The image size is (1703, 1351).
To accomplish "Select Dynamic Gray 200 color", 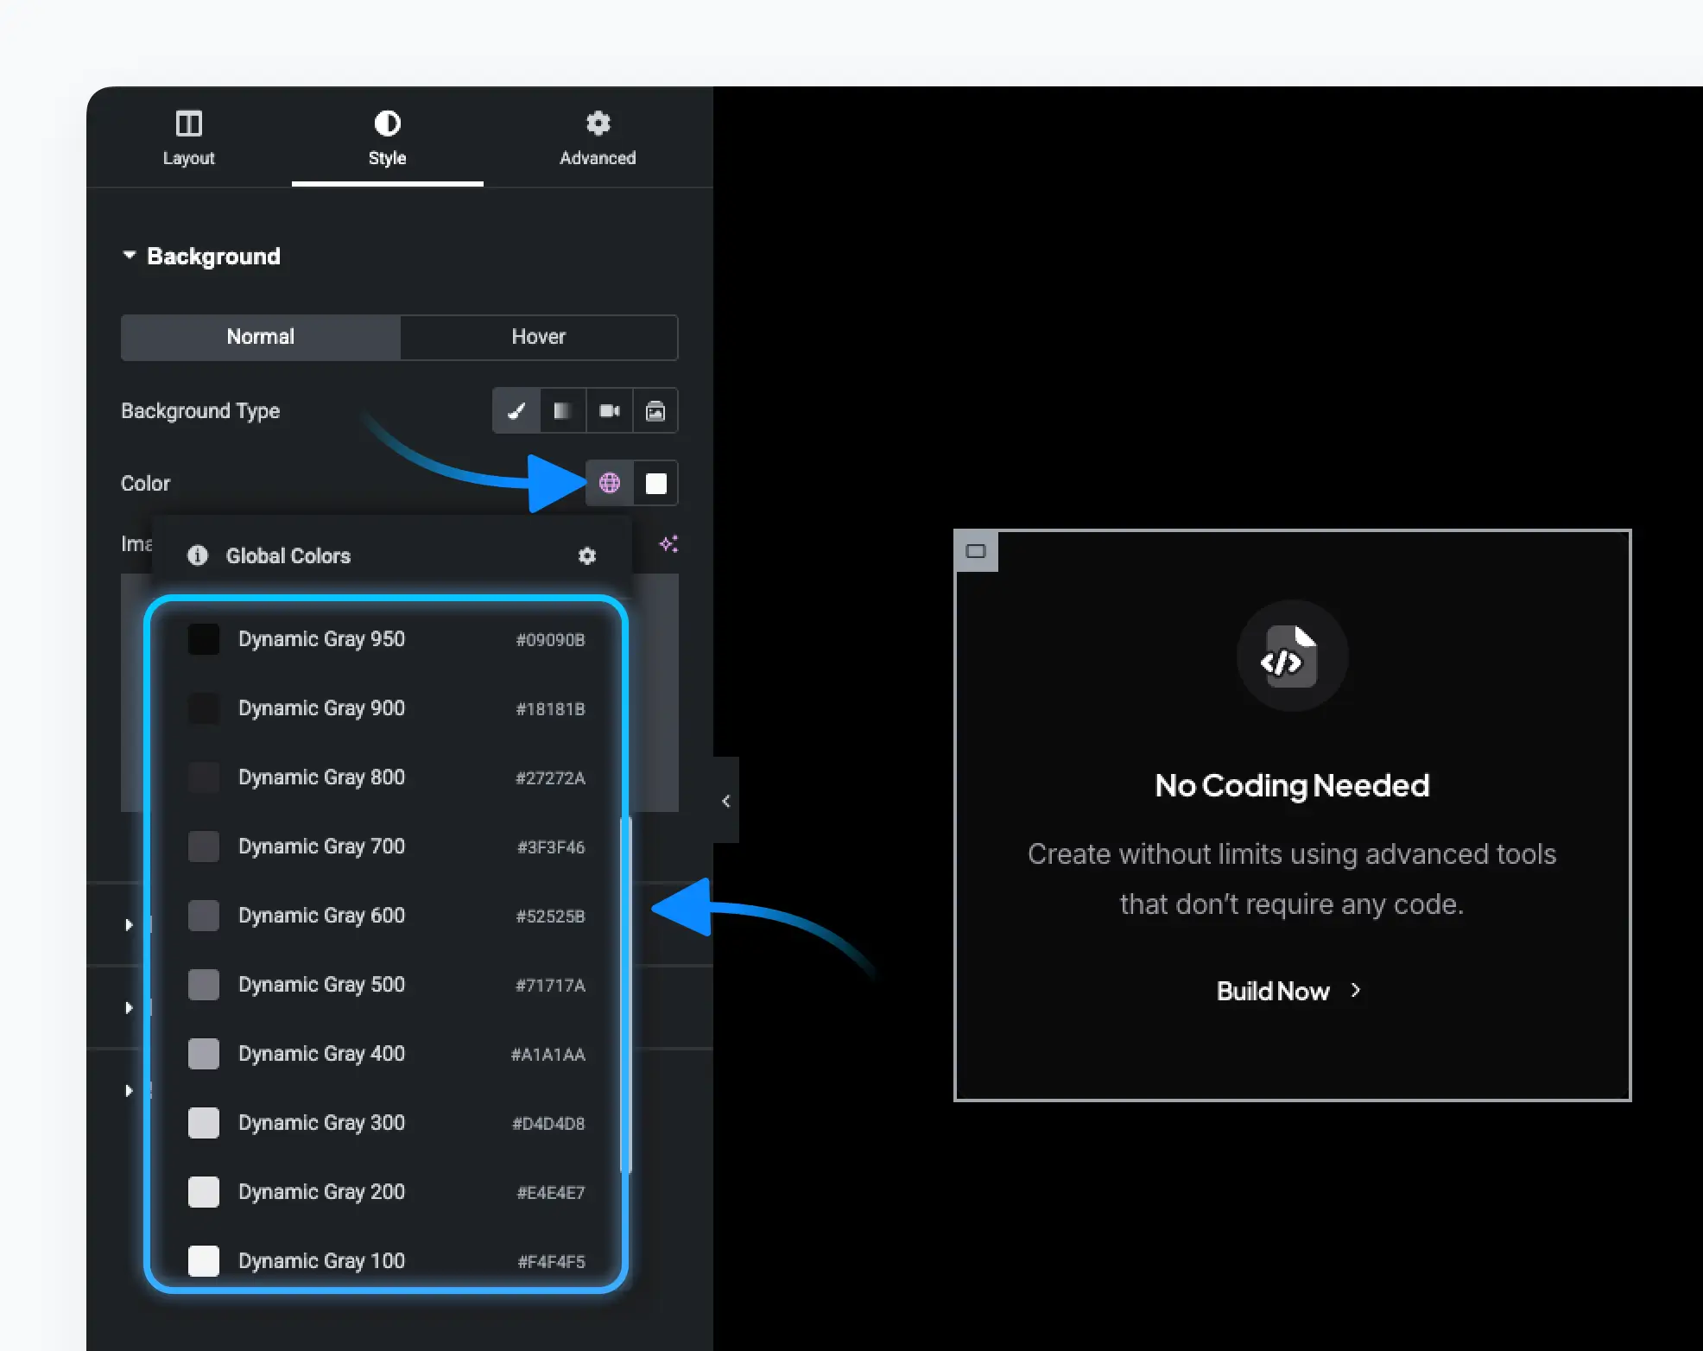I will pyautogui.click(x=387, y=1192).
